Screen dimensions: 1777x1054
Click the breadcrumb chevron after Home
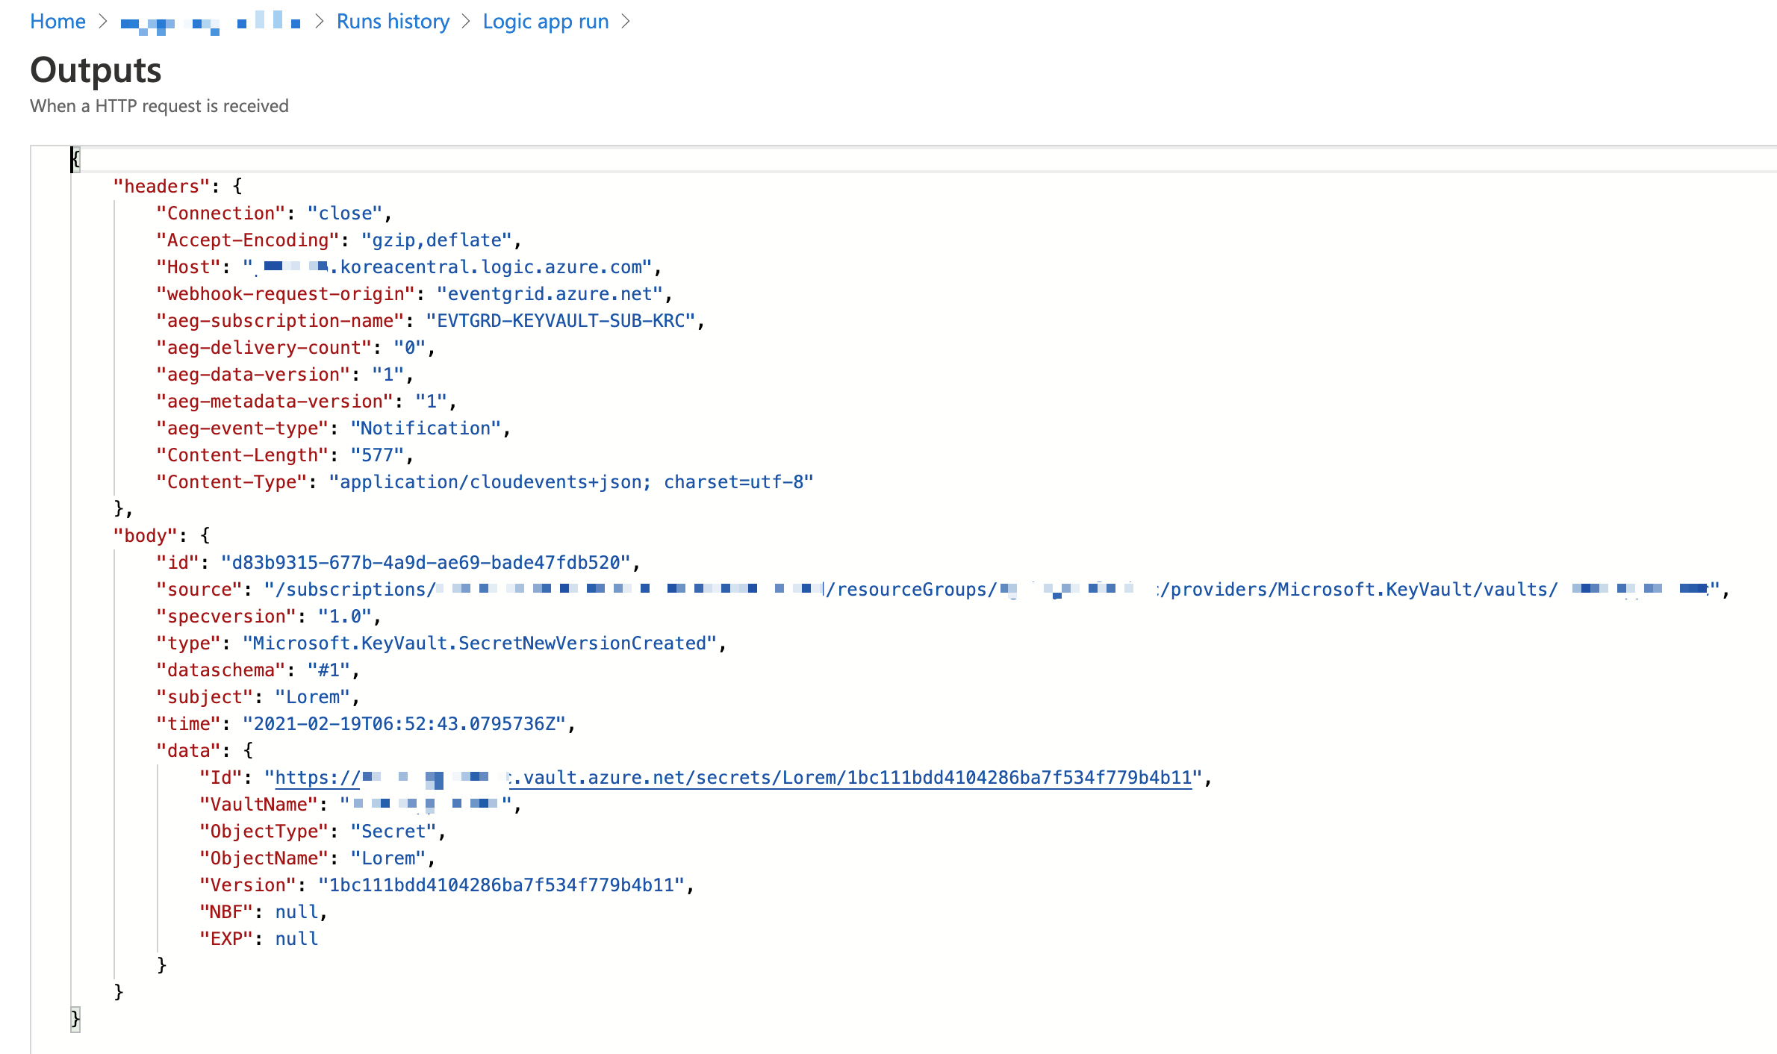pyautogui.click(x=102, y=21)
